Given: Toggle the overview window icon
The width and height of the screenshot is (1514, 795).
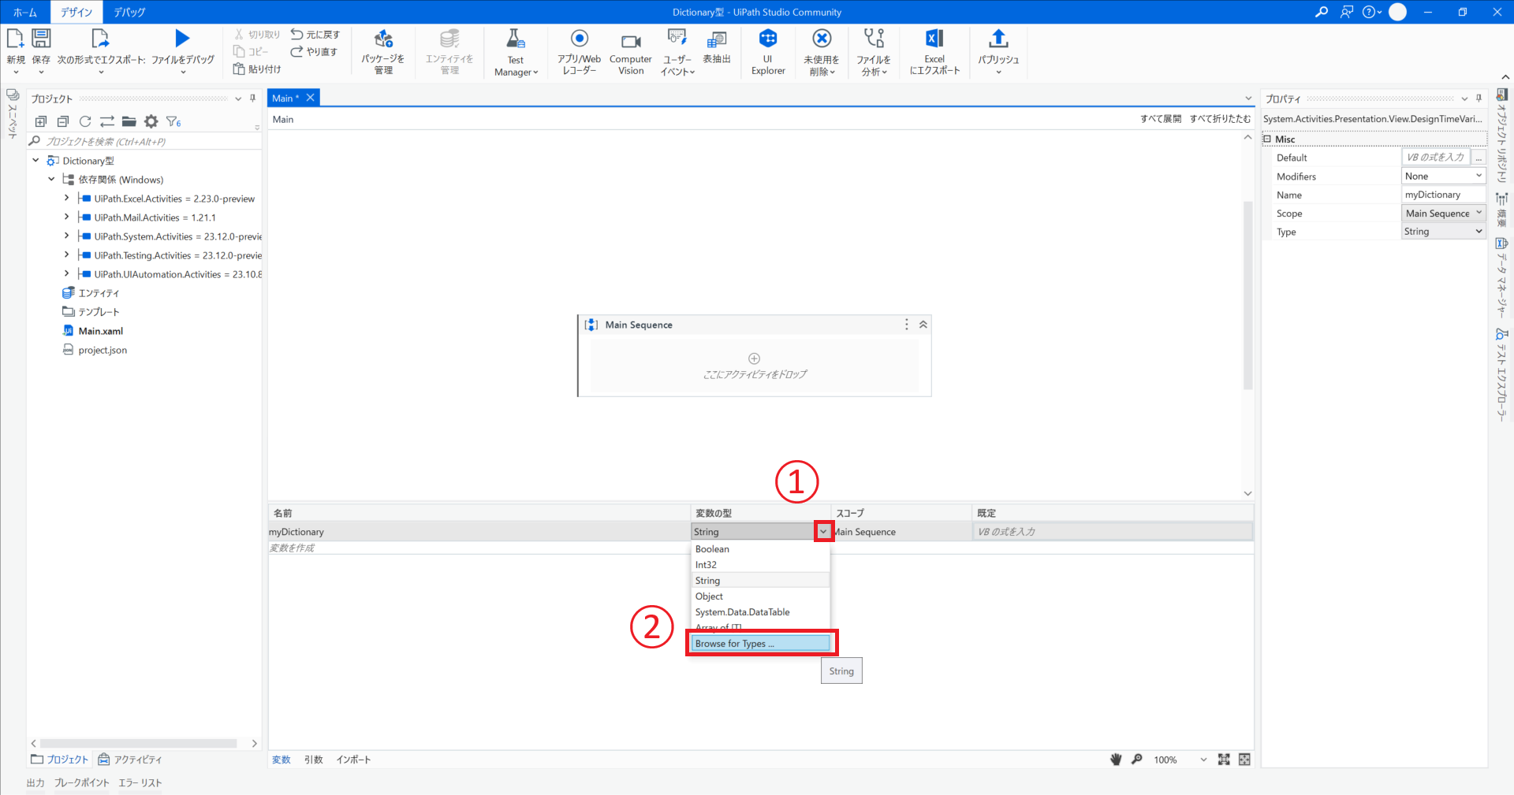Looking at the screenshot, I should coord(1244,760).
